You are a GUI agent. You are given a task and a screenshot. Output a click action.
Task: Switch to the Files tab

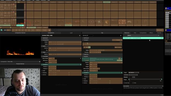(x=135, y=33)
